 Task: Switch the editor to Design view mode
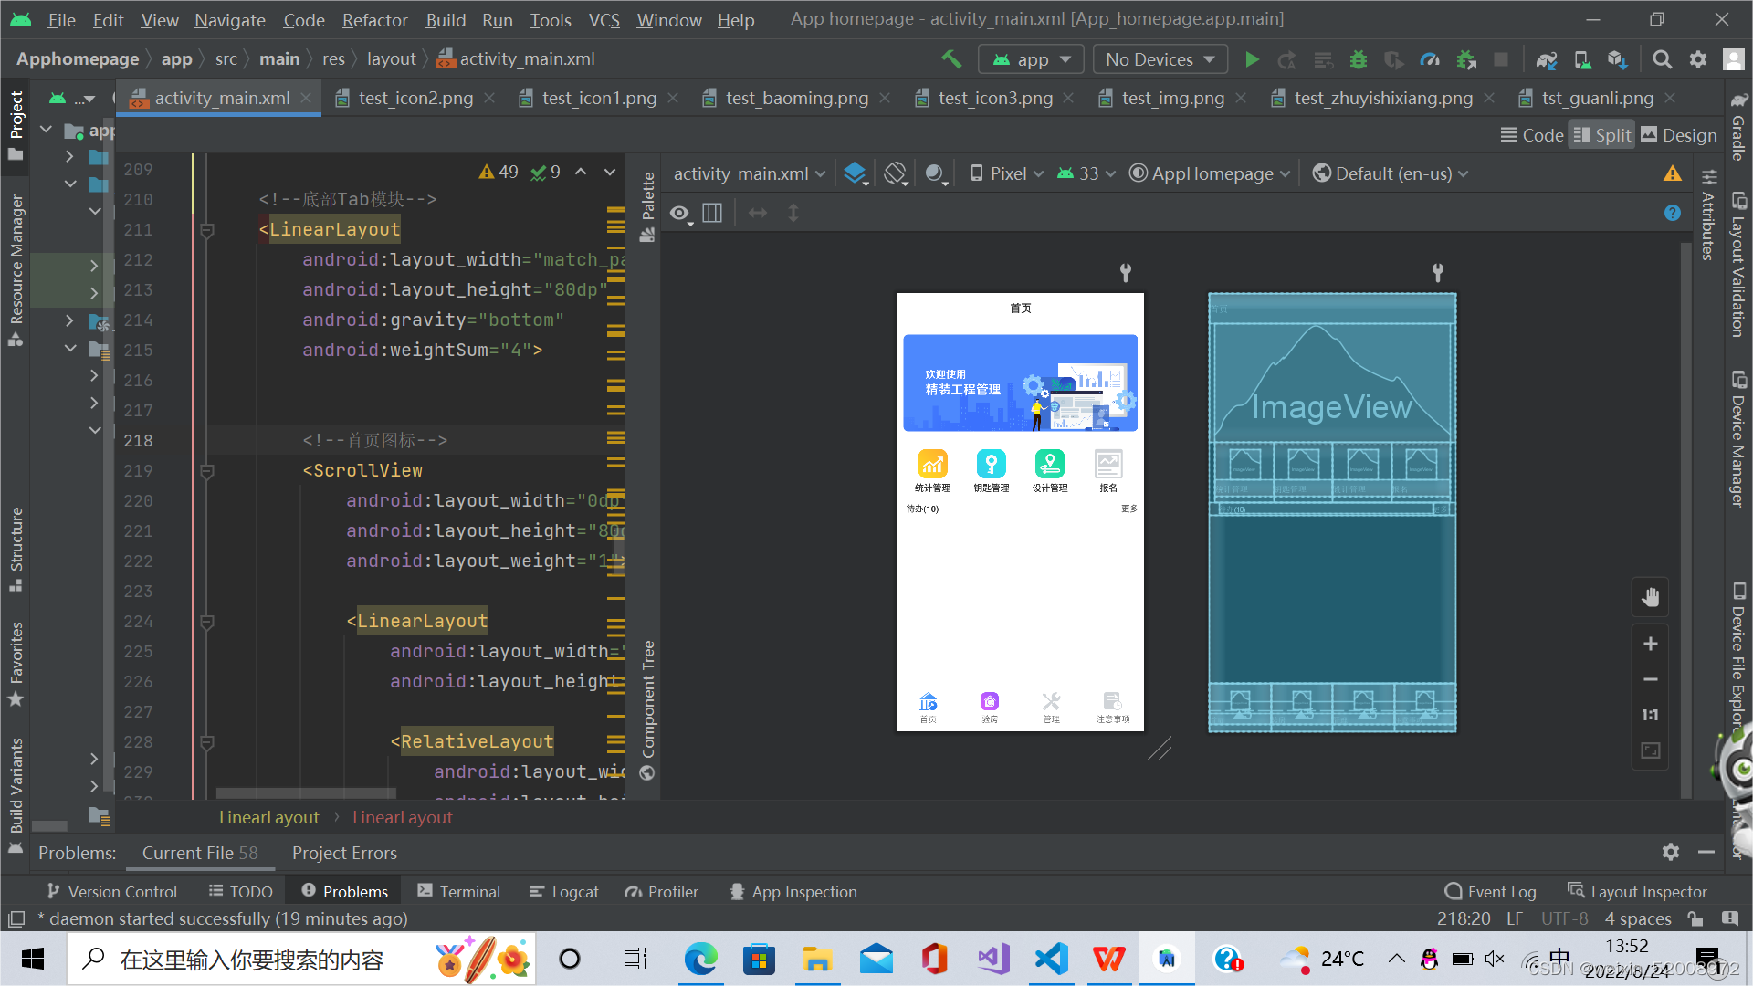[x=1679, y=135]
